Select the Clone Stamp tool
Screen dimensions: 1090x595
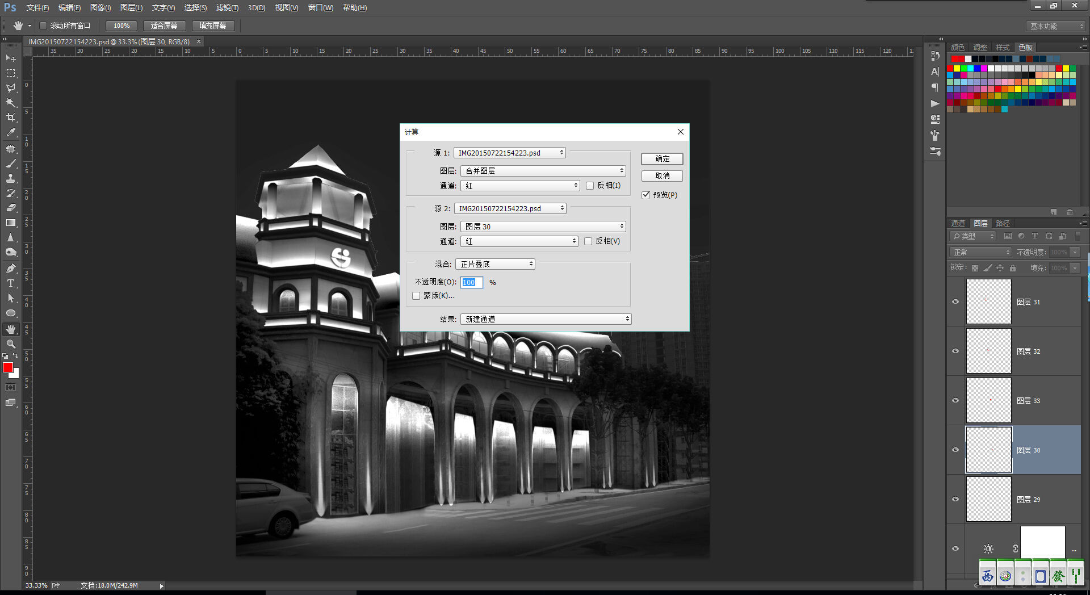tap(11, 178)
